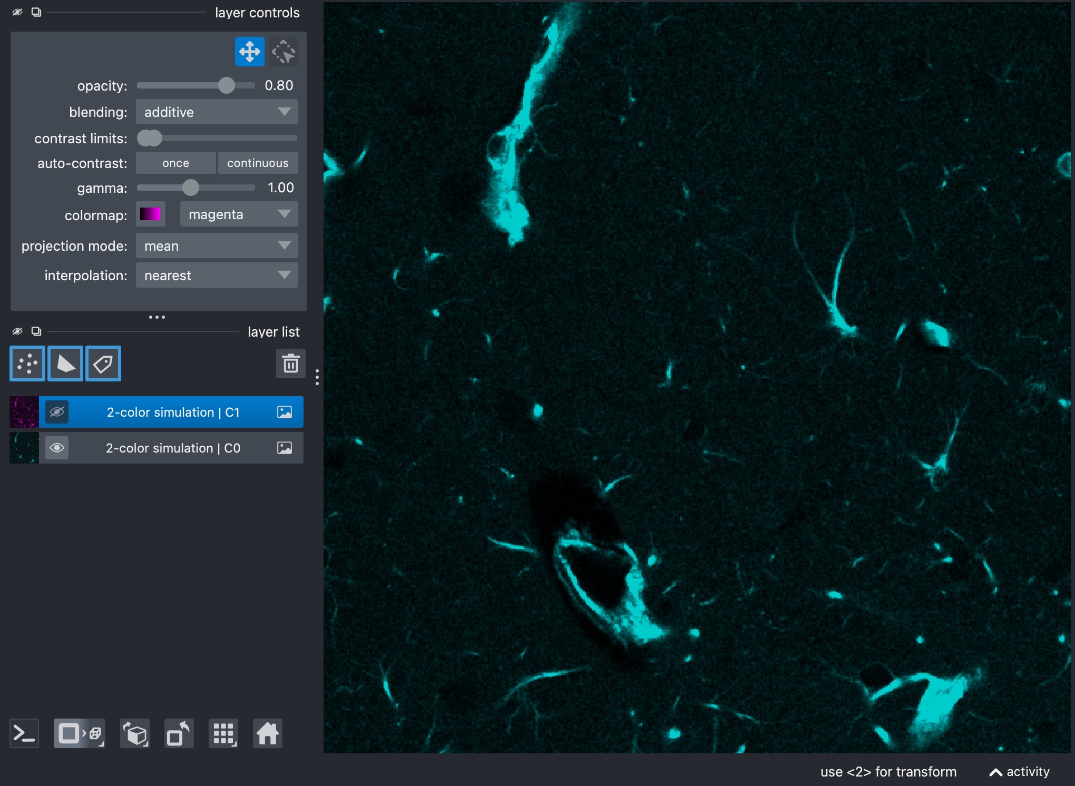Click the transpose dimensions button
This screenshot has height=786, width=1075.
(179, 733)
